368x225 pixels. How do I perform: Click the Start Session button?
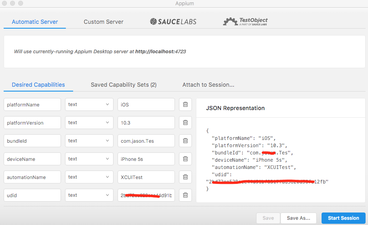tap(343, 218)
